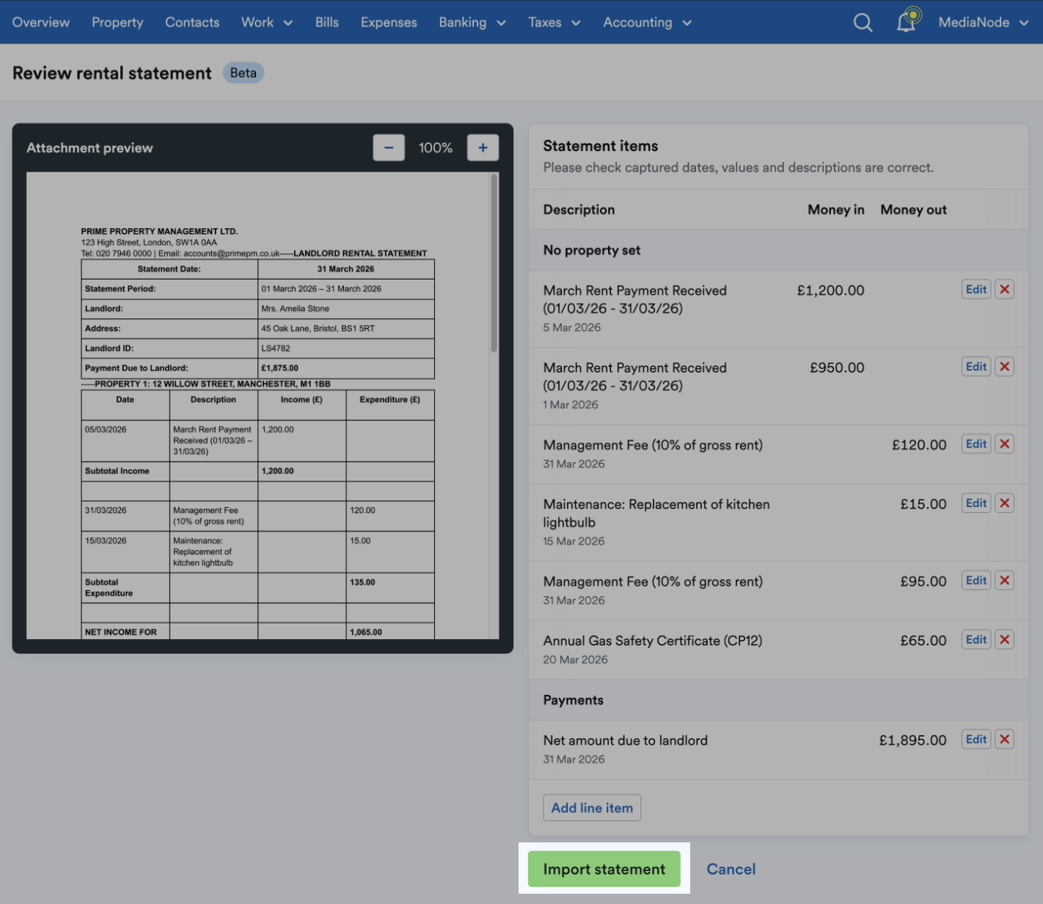Click the 'Money in' column header
The image size is (1043, 904).
coord(836,210)
